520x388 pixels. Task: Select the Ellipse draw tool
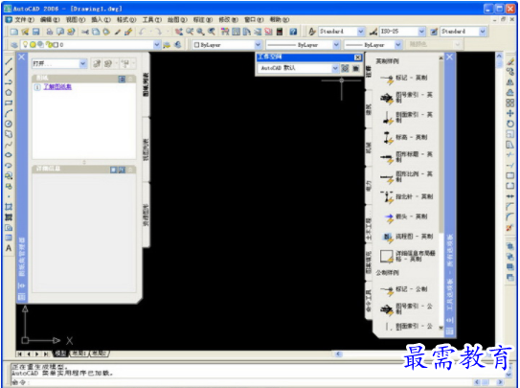(x=9, y=155)
